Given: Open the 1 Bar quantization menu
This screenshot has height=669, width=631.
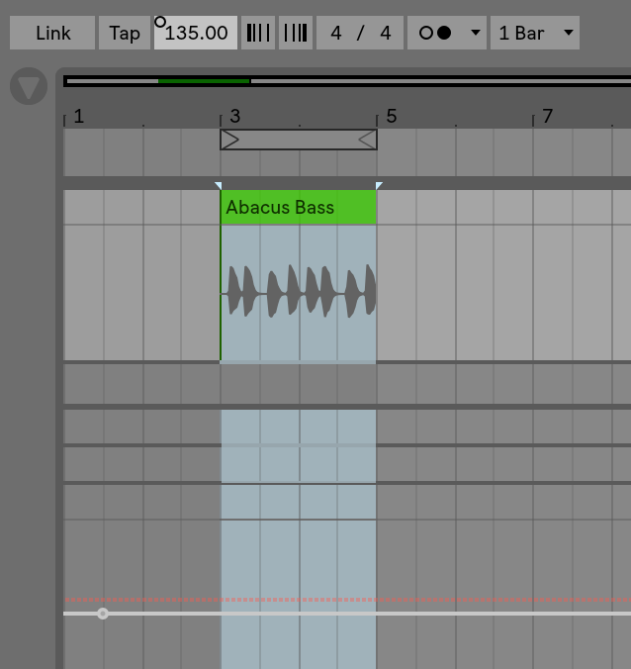Looking at the screenshot, I should pyautogui.click(x=535, y=33).
